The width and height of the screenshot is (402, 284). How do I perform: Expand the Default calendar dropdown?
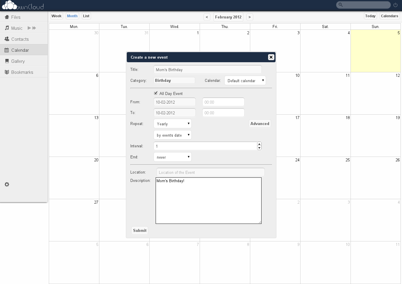point(245,81)
